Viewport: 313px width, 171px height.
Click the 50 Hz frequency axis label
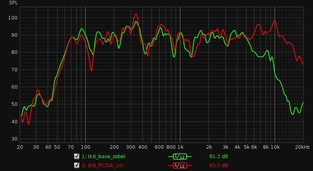(x=57, y=147)
